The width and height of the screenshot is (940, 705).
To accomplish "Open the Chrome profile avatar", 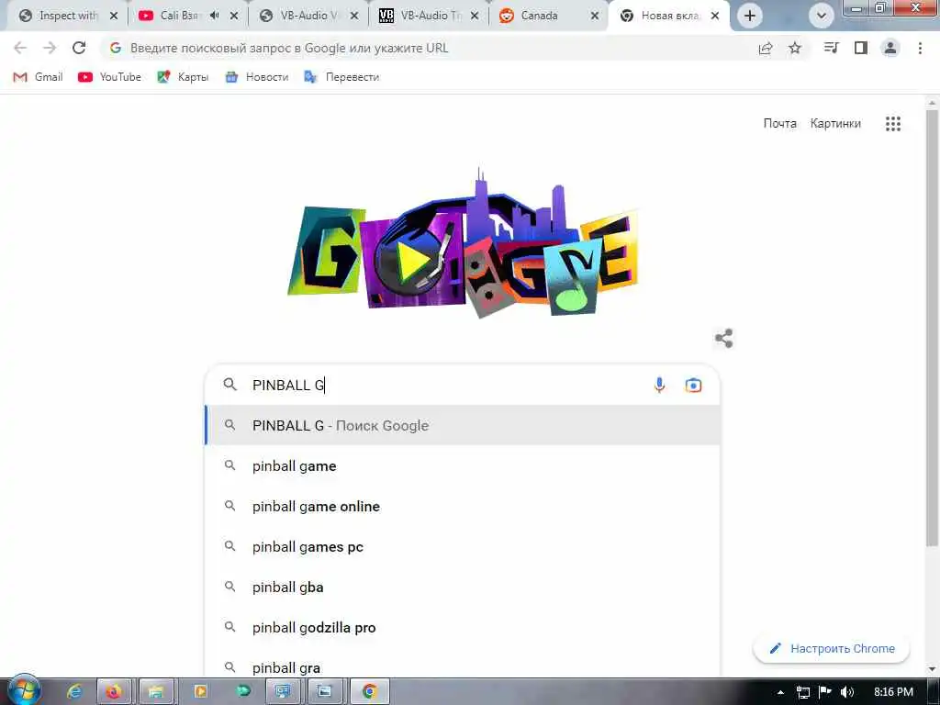I will coord(890,48).
